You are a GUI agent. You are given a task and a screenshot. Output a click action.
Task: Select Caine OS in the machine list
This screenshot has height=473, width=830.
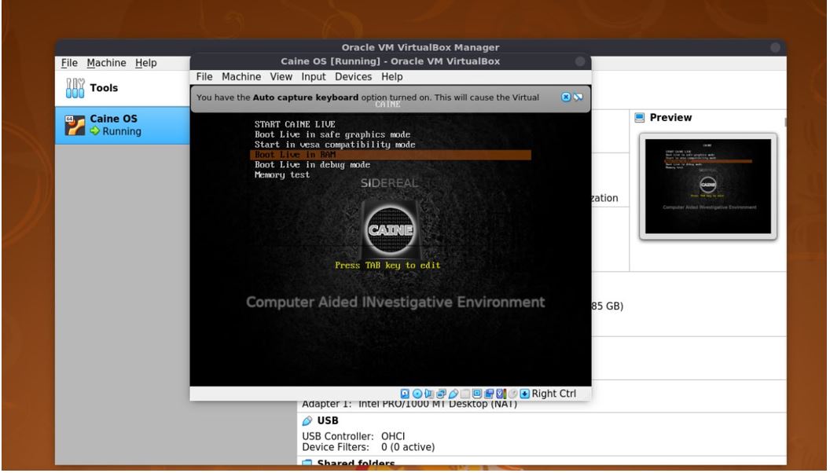coord(123,126)
